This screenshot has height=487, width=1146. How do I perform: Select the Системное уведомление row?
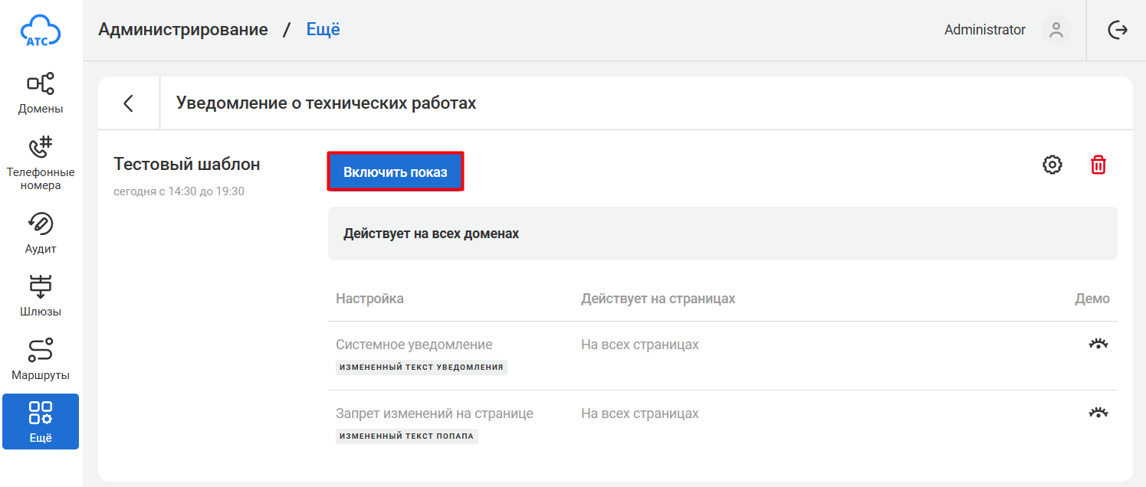coord(414,345)
